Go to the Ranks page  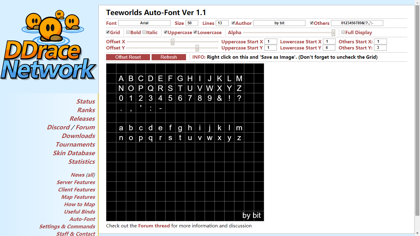tap(86, 110)
